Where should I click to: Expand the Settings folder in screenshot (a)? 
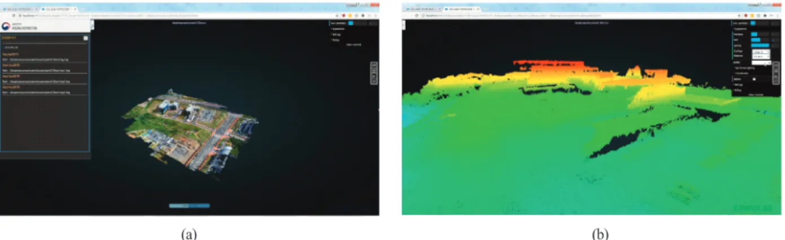click(335, 34)
